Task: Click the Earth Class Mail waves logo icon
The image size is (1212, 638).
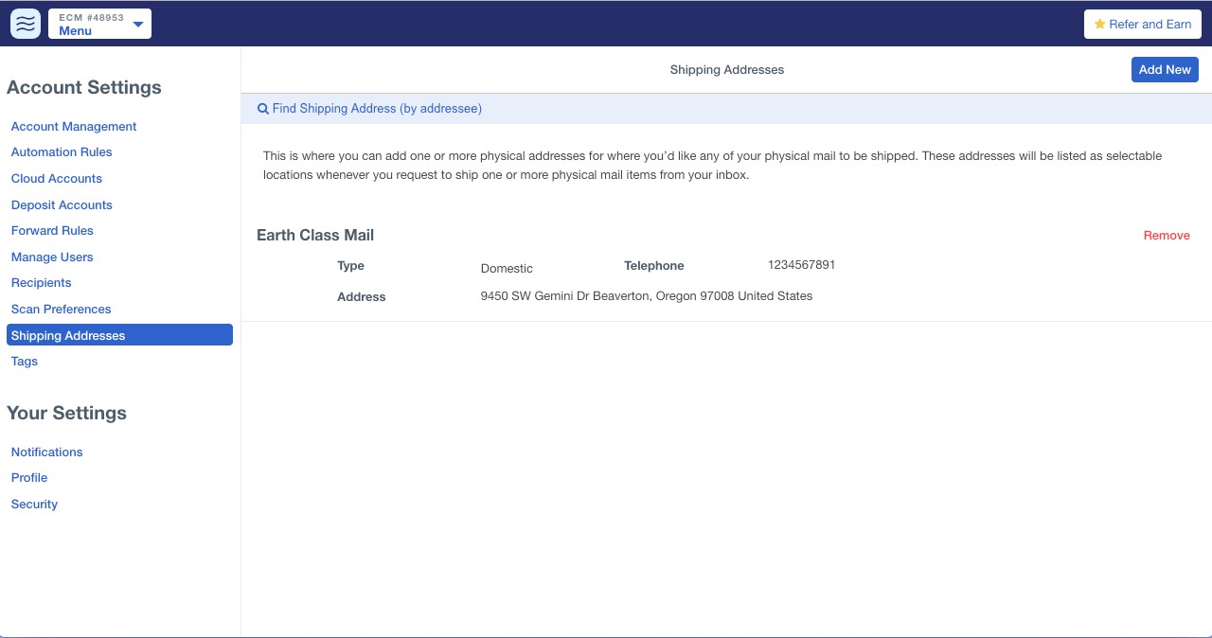Action: point(26,24)
